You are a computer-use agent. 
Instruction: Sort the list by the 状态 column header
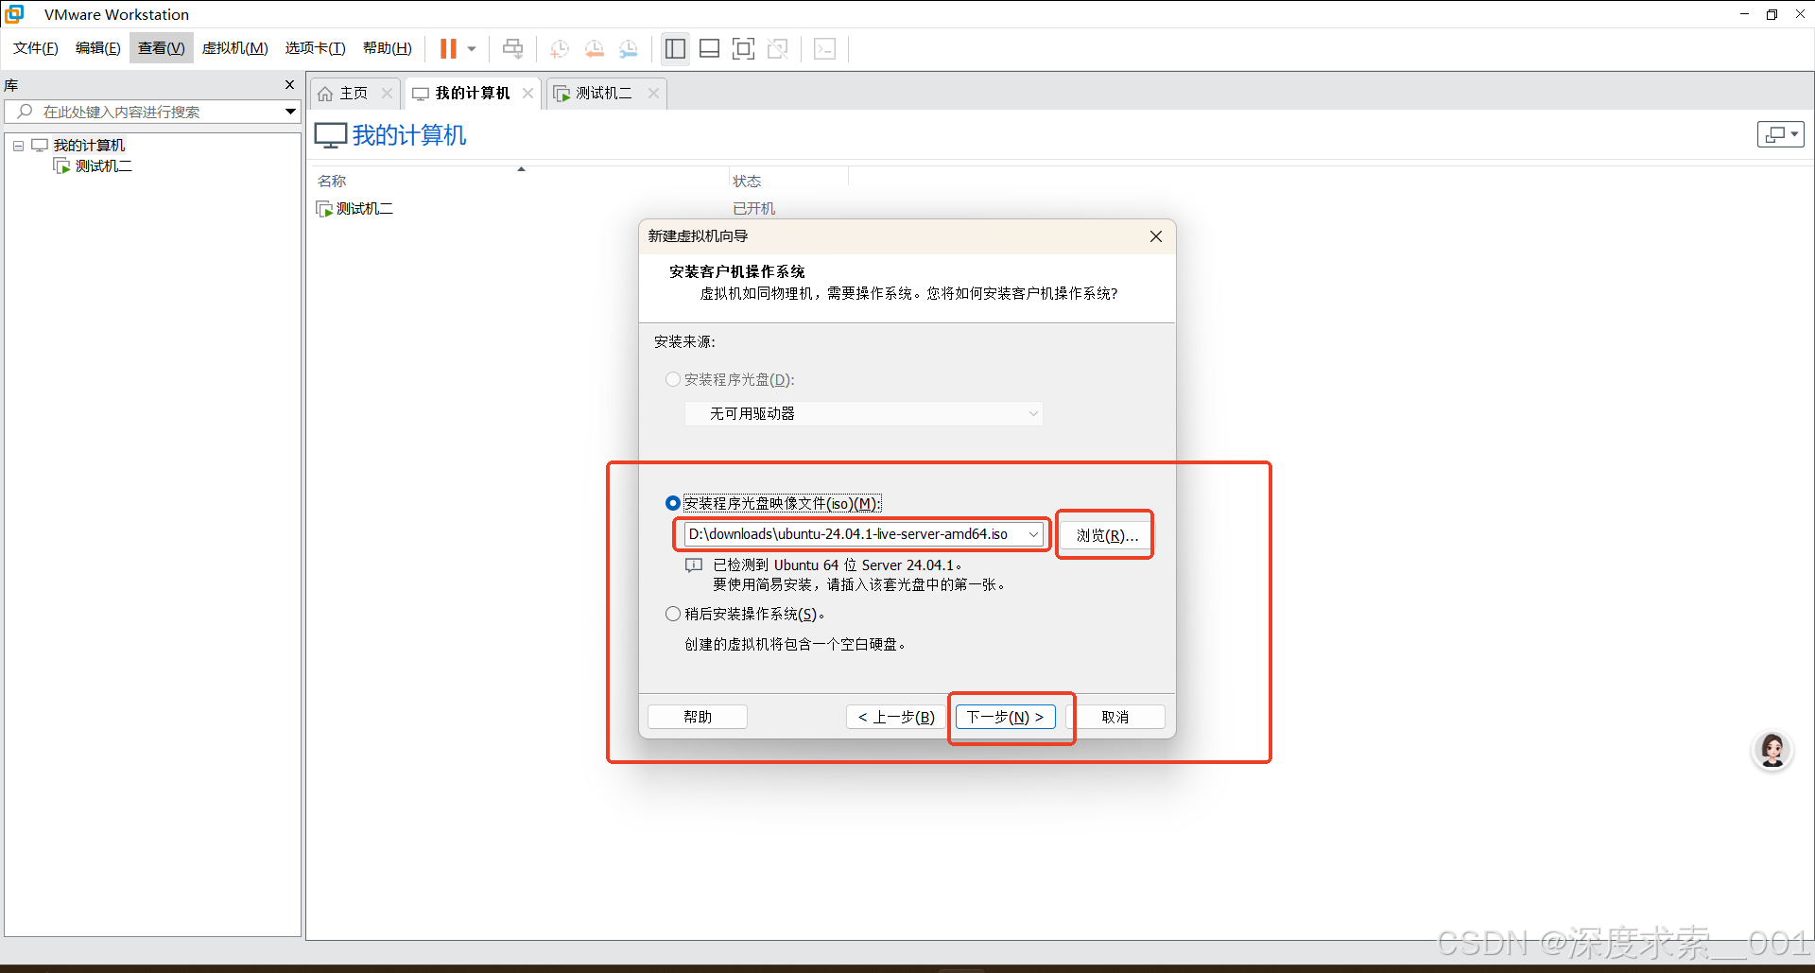[747, 181]
